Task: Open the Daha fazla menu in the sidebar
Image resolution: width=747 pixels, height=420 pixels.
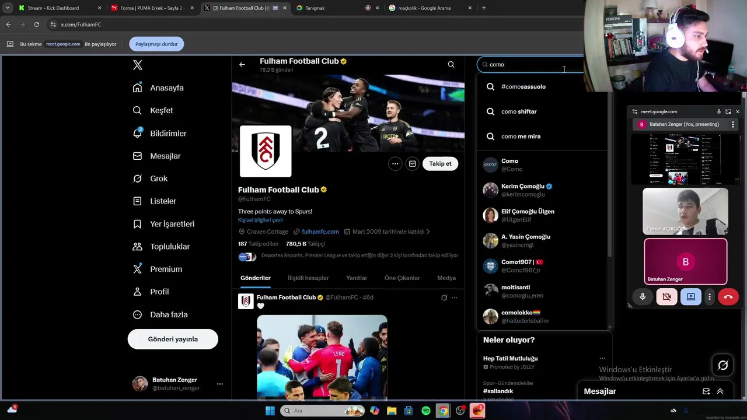Action: 160,314
